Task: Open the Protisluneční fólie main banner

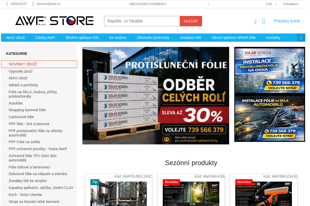Action: [x=156, y=96]
